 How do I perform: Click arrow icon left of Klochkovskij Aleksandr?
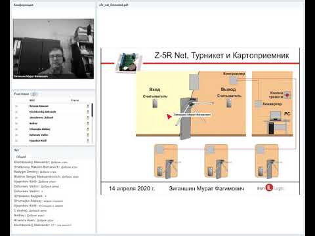pyautogui.click(x=16, y=112)
